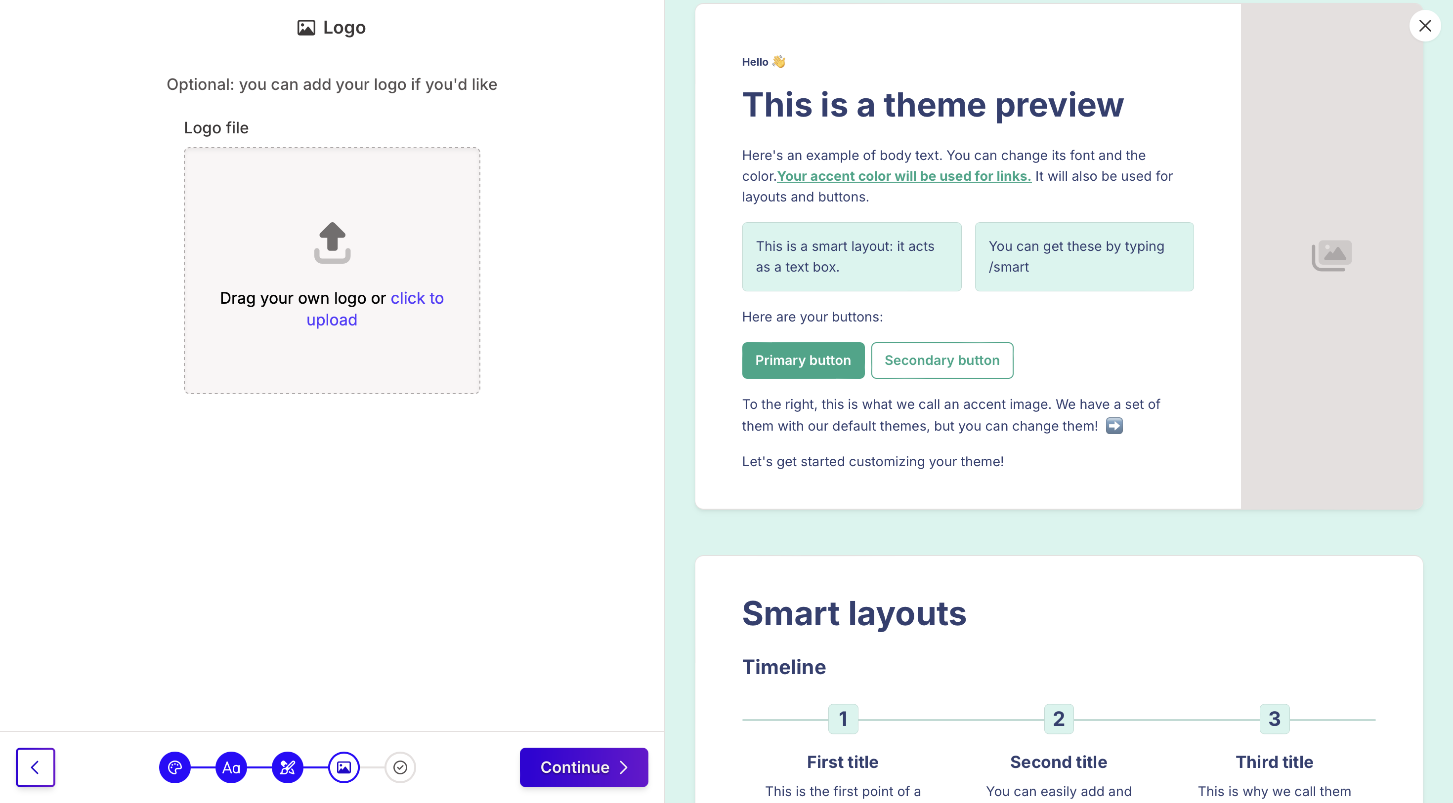Click the 'This is a theme preview' heading

[x=933, y=105]
